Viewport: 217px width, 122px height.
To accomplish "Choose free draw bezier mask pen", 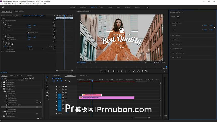I will coord(12,44).
